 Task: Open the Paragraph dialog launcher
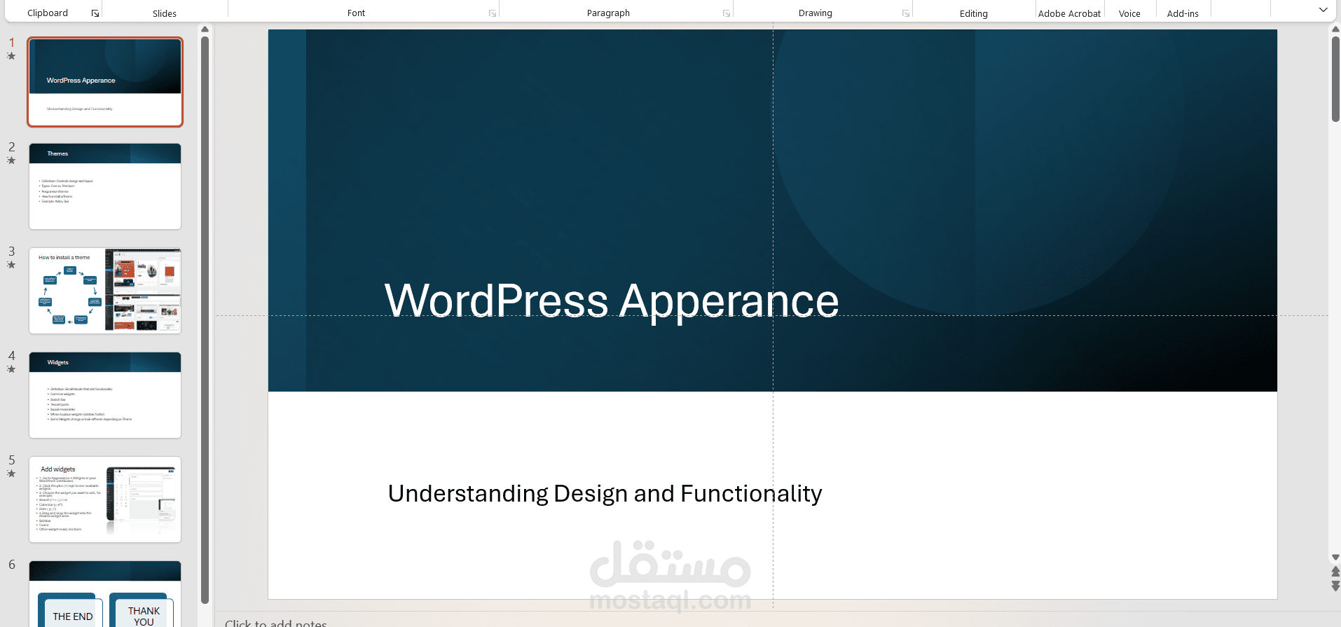(727, 13)
